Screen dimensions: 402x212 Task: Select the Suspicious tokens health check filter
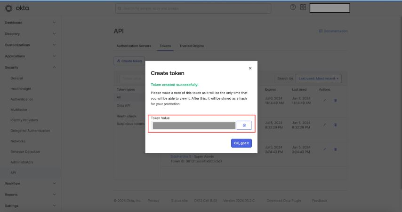[x=130, y=124]
